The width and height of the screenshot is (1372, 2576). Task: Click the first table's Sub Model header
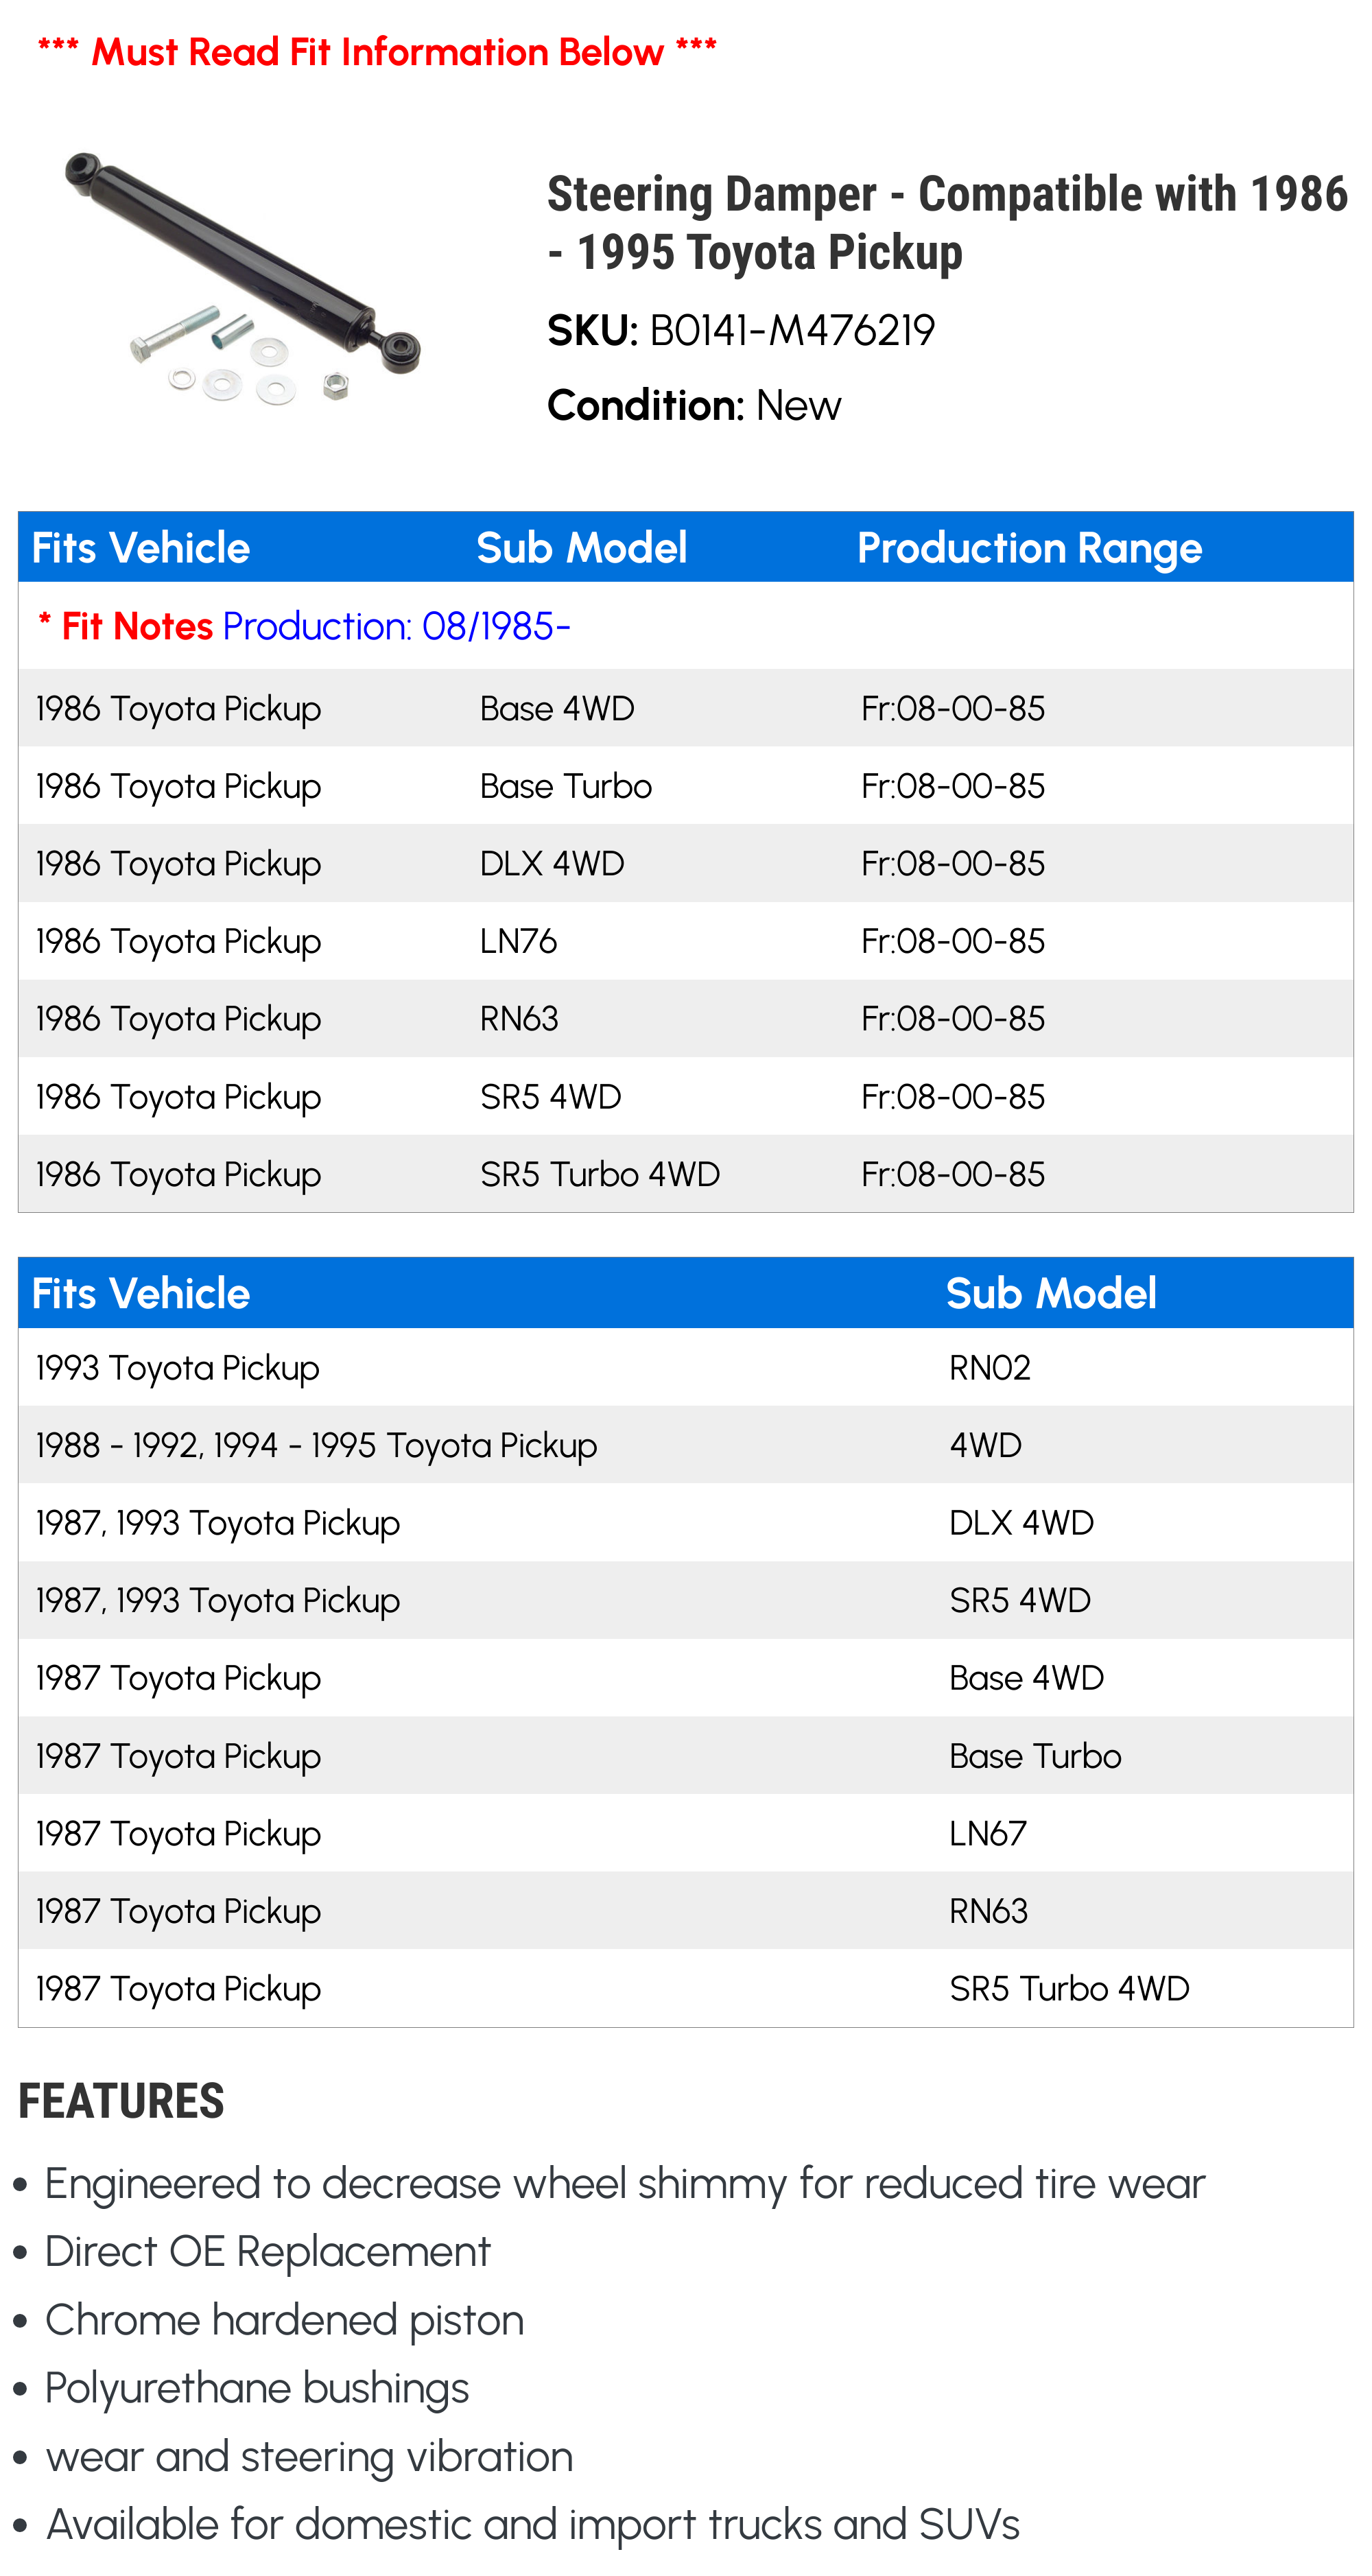coord(581,548)
